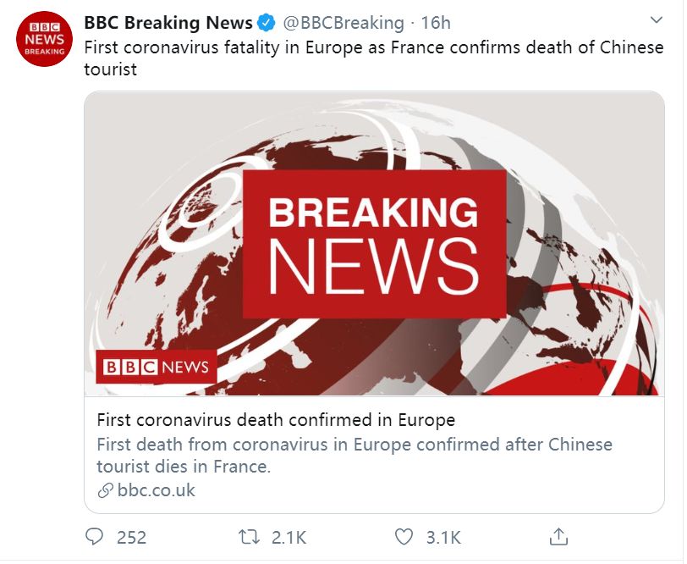Click the BBC Breaking News profile avatar
Screen dimensions: 687x564
pos(41,38)
